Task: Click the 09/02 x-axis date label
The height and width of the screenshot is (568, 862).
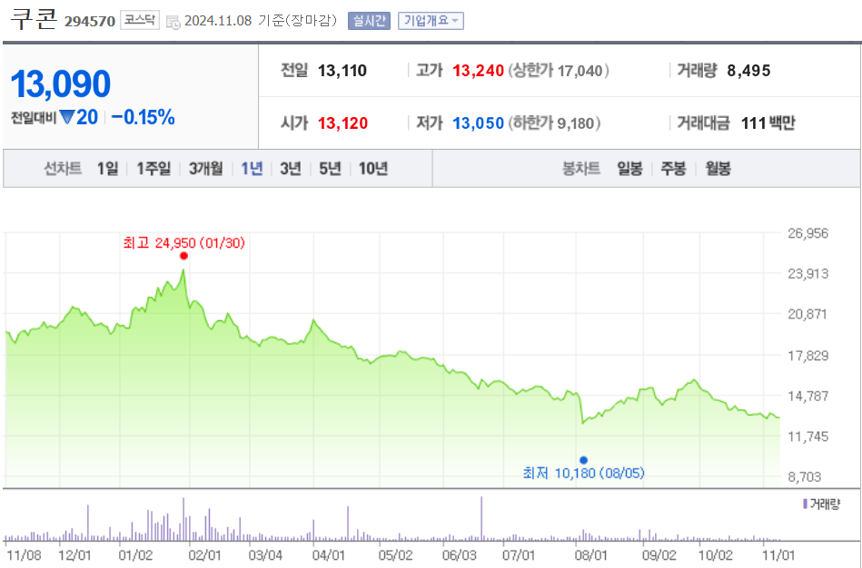Action: 659,554
